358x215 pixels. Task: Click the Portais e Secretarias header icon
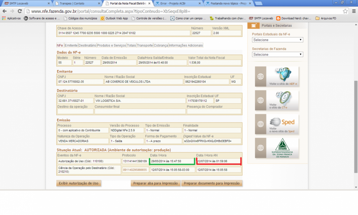254,26
